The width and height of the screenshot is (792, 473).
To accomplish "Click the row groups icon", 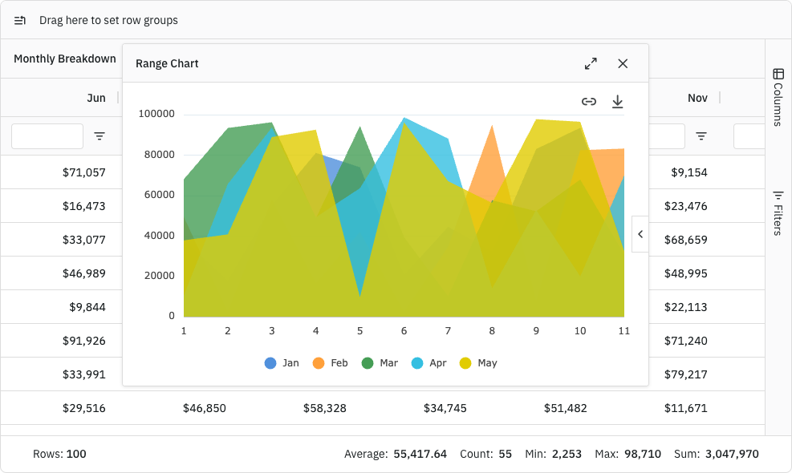I will [20, 20].
